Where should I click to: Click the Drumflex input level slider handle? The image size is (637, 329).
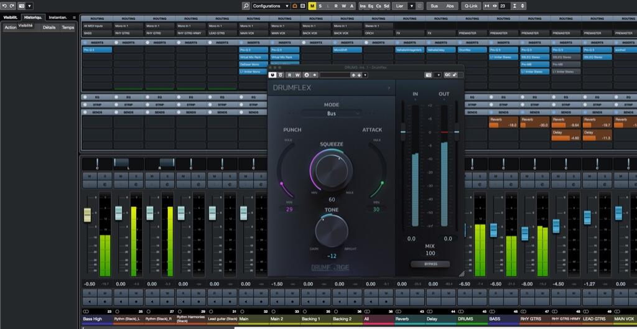[402, 132]
